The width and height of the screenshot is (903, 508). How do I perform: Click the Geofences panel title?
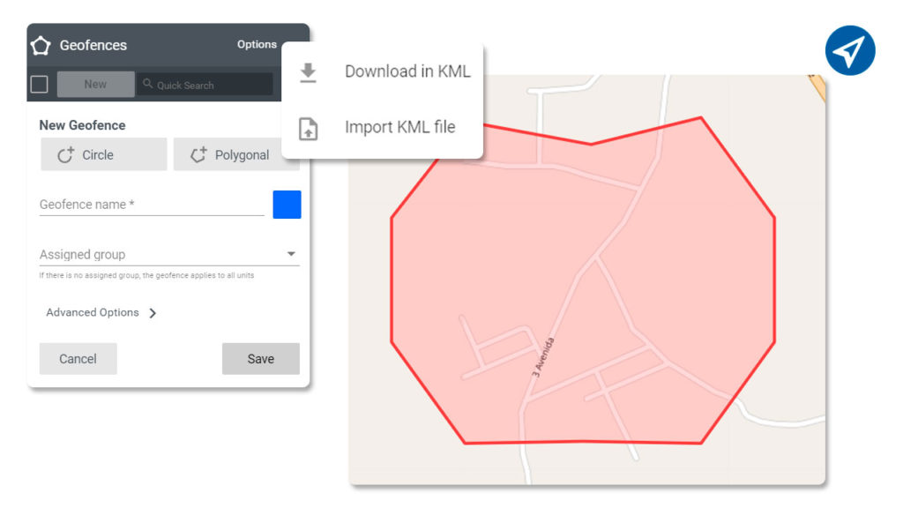(x=93, y=45)
